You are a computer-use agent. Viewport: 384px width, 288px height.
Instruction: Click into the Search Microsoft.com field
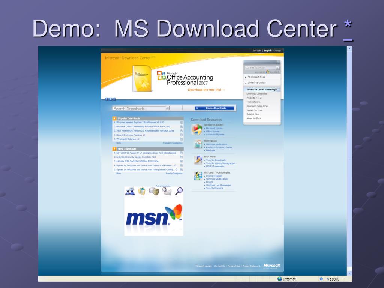pyautogui.click(x=260, y=67)
